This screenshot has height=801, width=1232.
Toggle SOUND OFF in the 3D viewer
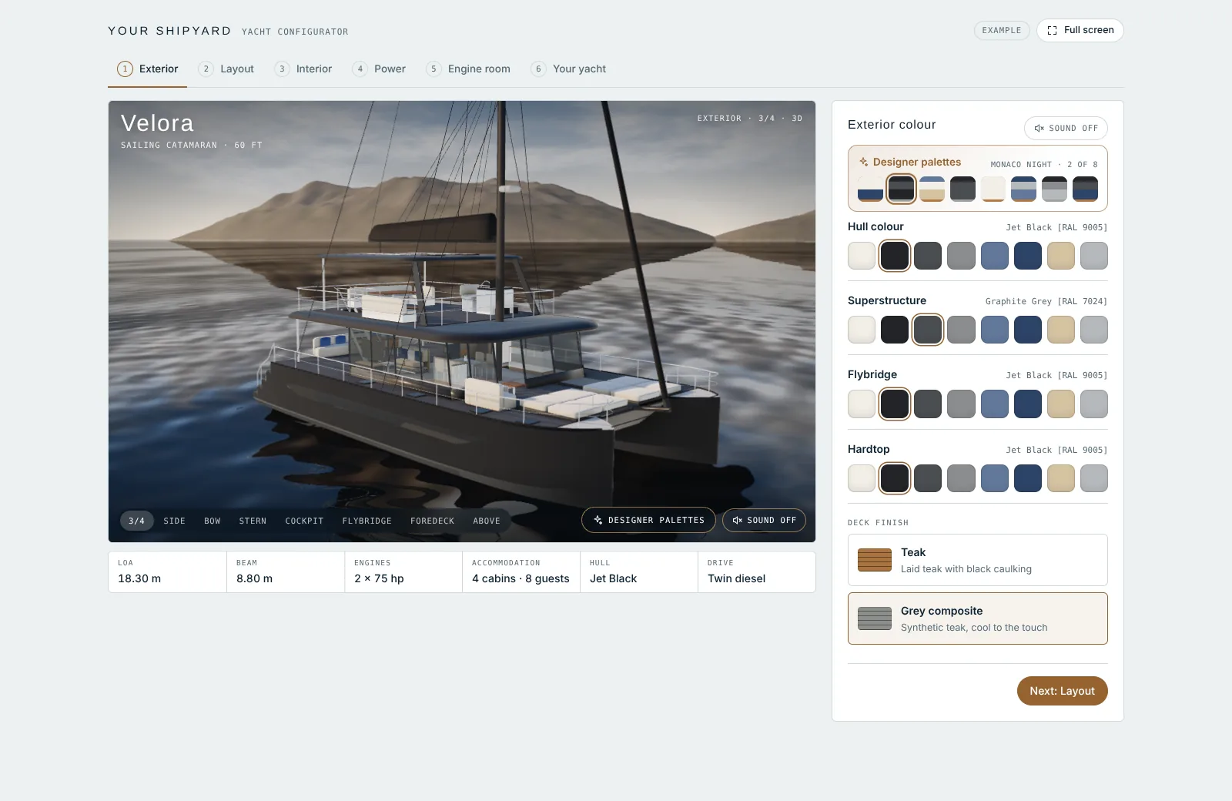coord(764,520)
